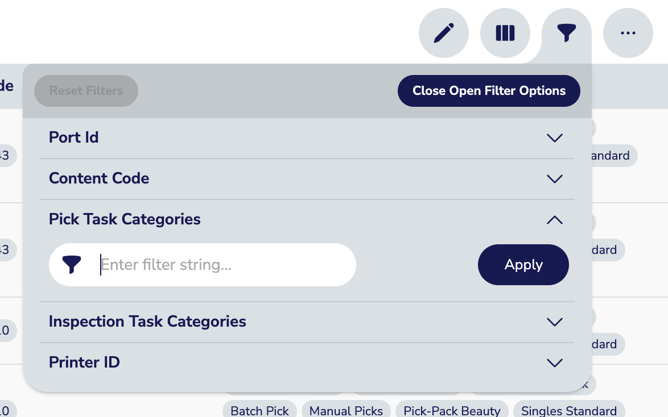This screenshot has width=668, height=417.
Task: Expand the Port Id chevron
Action: pos(554,138)
